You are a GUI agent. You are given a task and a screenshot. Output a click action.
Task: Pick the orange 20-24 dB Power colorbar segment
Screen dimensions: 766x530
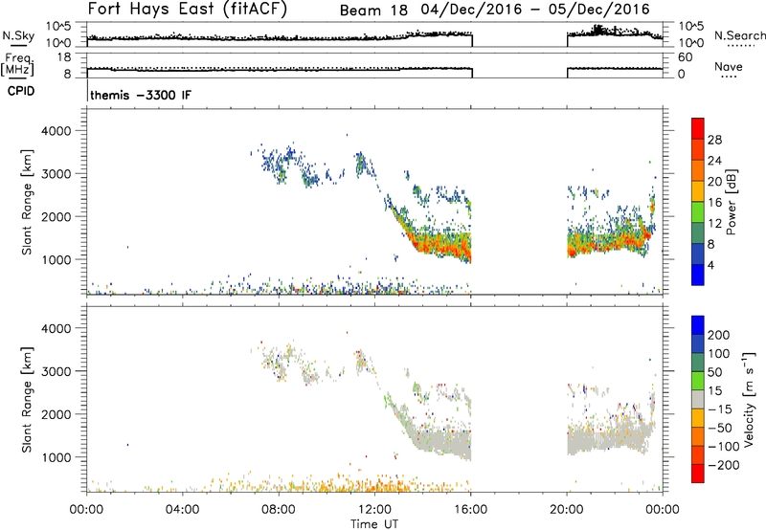pyautogui.click(x=698, y=170)
